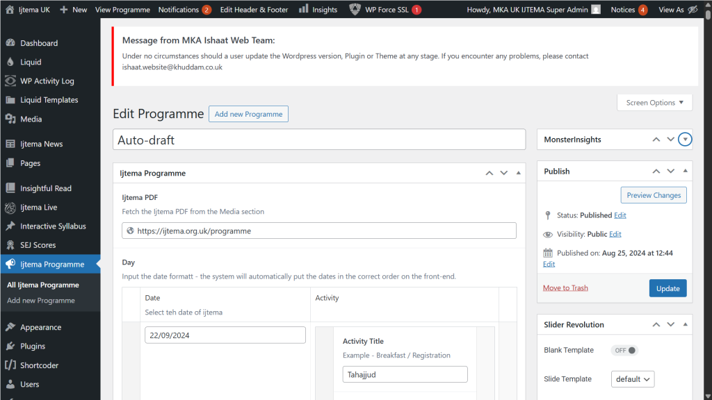Open Edit Header & Footer menu
Image resolution: width=712 pixels, height=400 pixels.
pyautogui.click(x=254, y=10)
